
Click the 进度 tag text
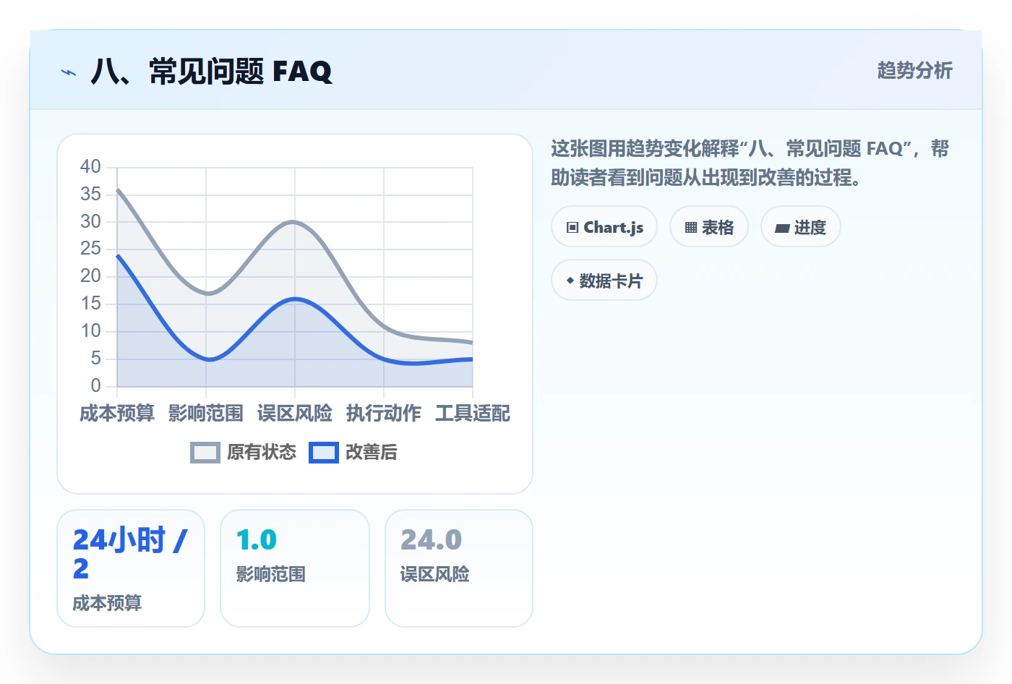pyautogui.click(x=810, y=228)
